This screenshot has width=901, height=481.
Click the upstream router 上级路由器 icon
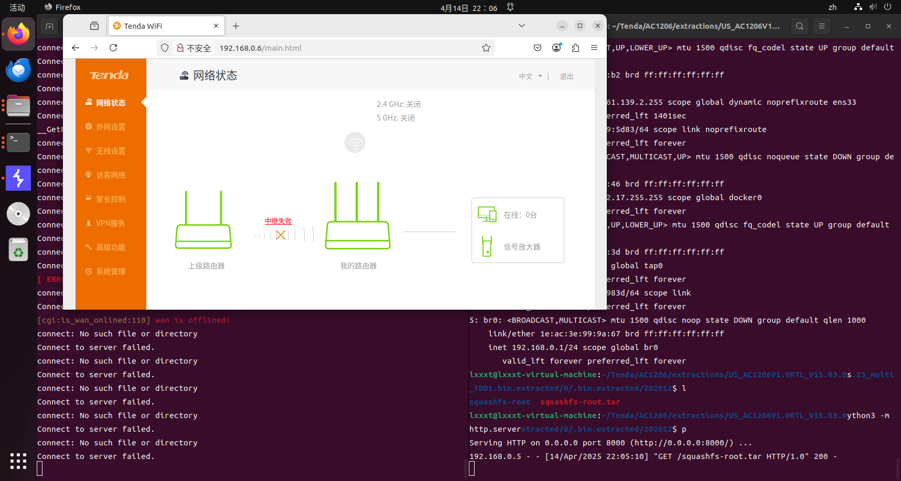[203, 220]
